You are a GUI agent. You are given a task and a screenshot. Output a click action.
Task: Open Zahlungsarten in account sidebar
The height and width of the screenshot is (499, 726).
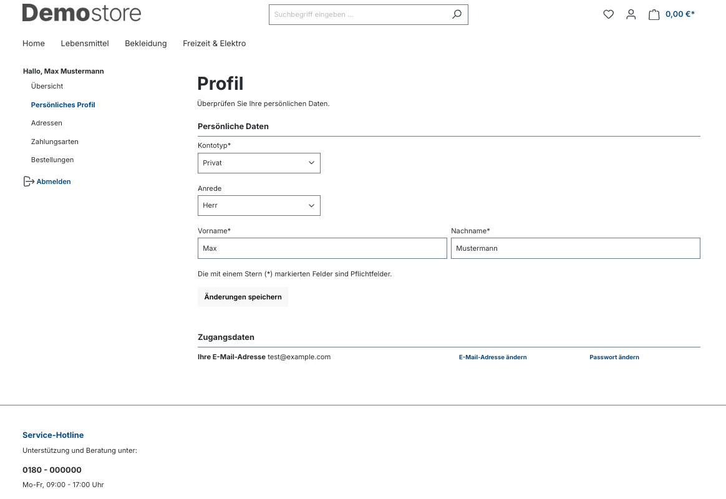point(55,142)
